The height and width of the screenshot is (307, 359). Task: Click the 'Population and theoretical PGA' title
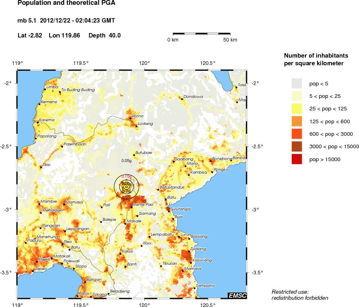tap(66, 3)
